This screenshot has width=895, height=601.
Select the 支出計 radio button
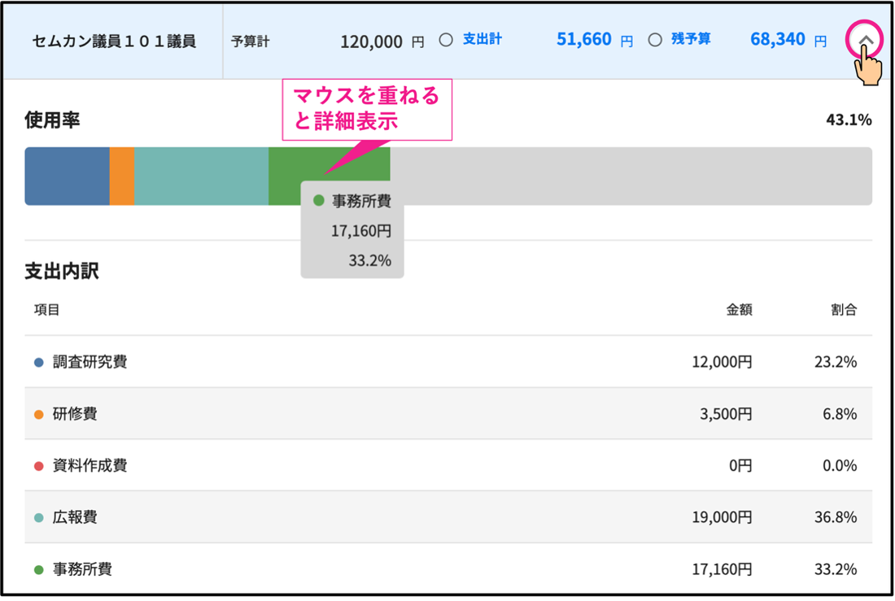[x=446, y=40]
